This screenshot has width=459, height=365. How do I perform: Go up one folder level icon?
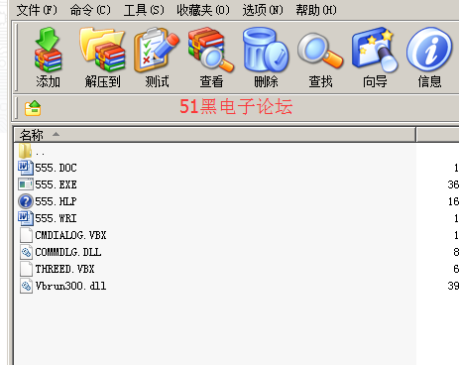point(33,108)
